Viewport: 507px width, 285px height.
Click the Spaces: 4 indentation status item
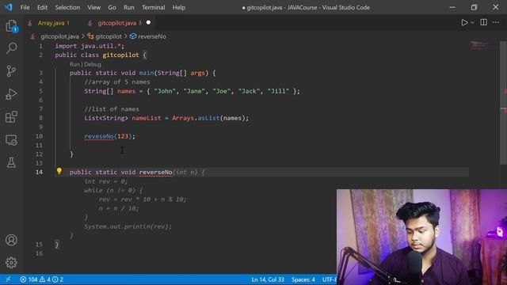(x=303, y=279)
